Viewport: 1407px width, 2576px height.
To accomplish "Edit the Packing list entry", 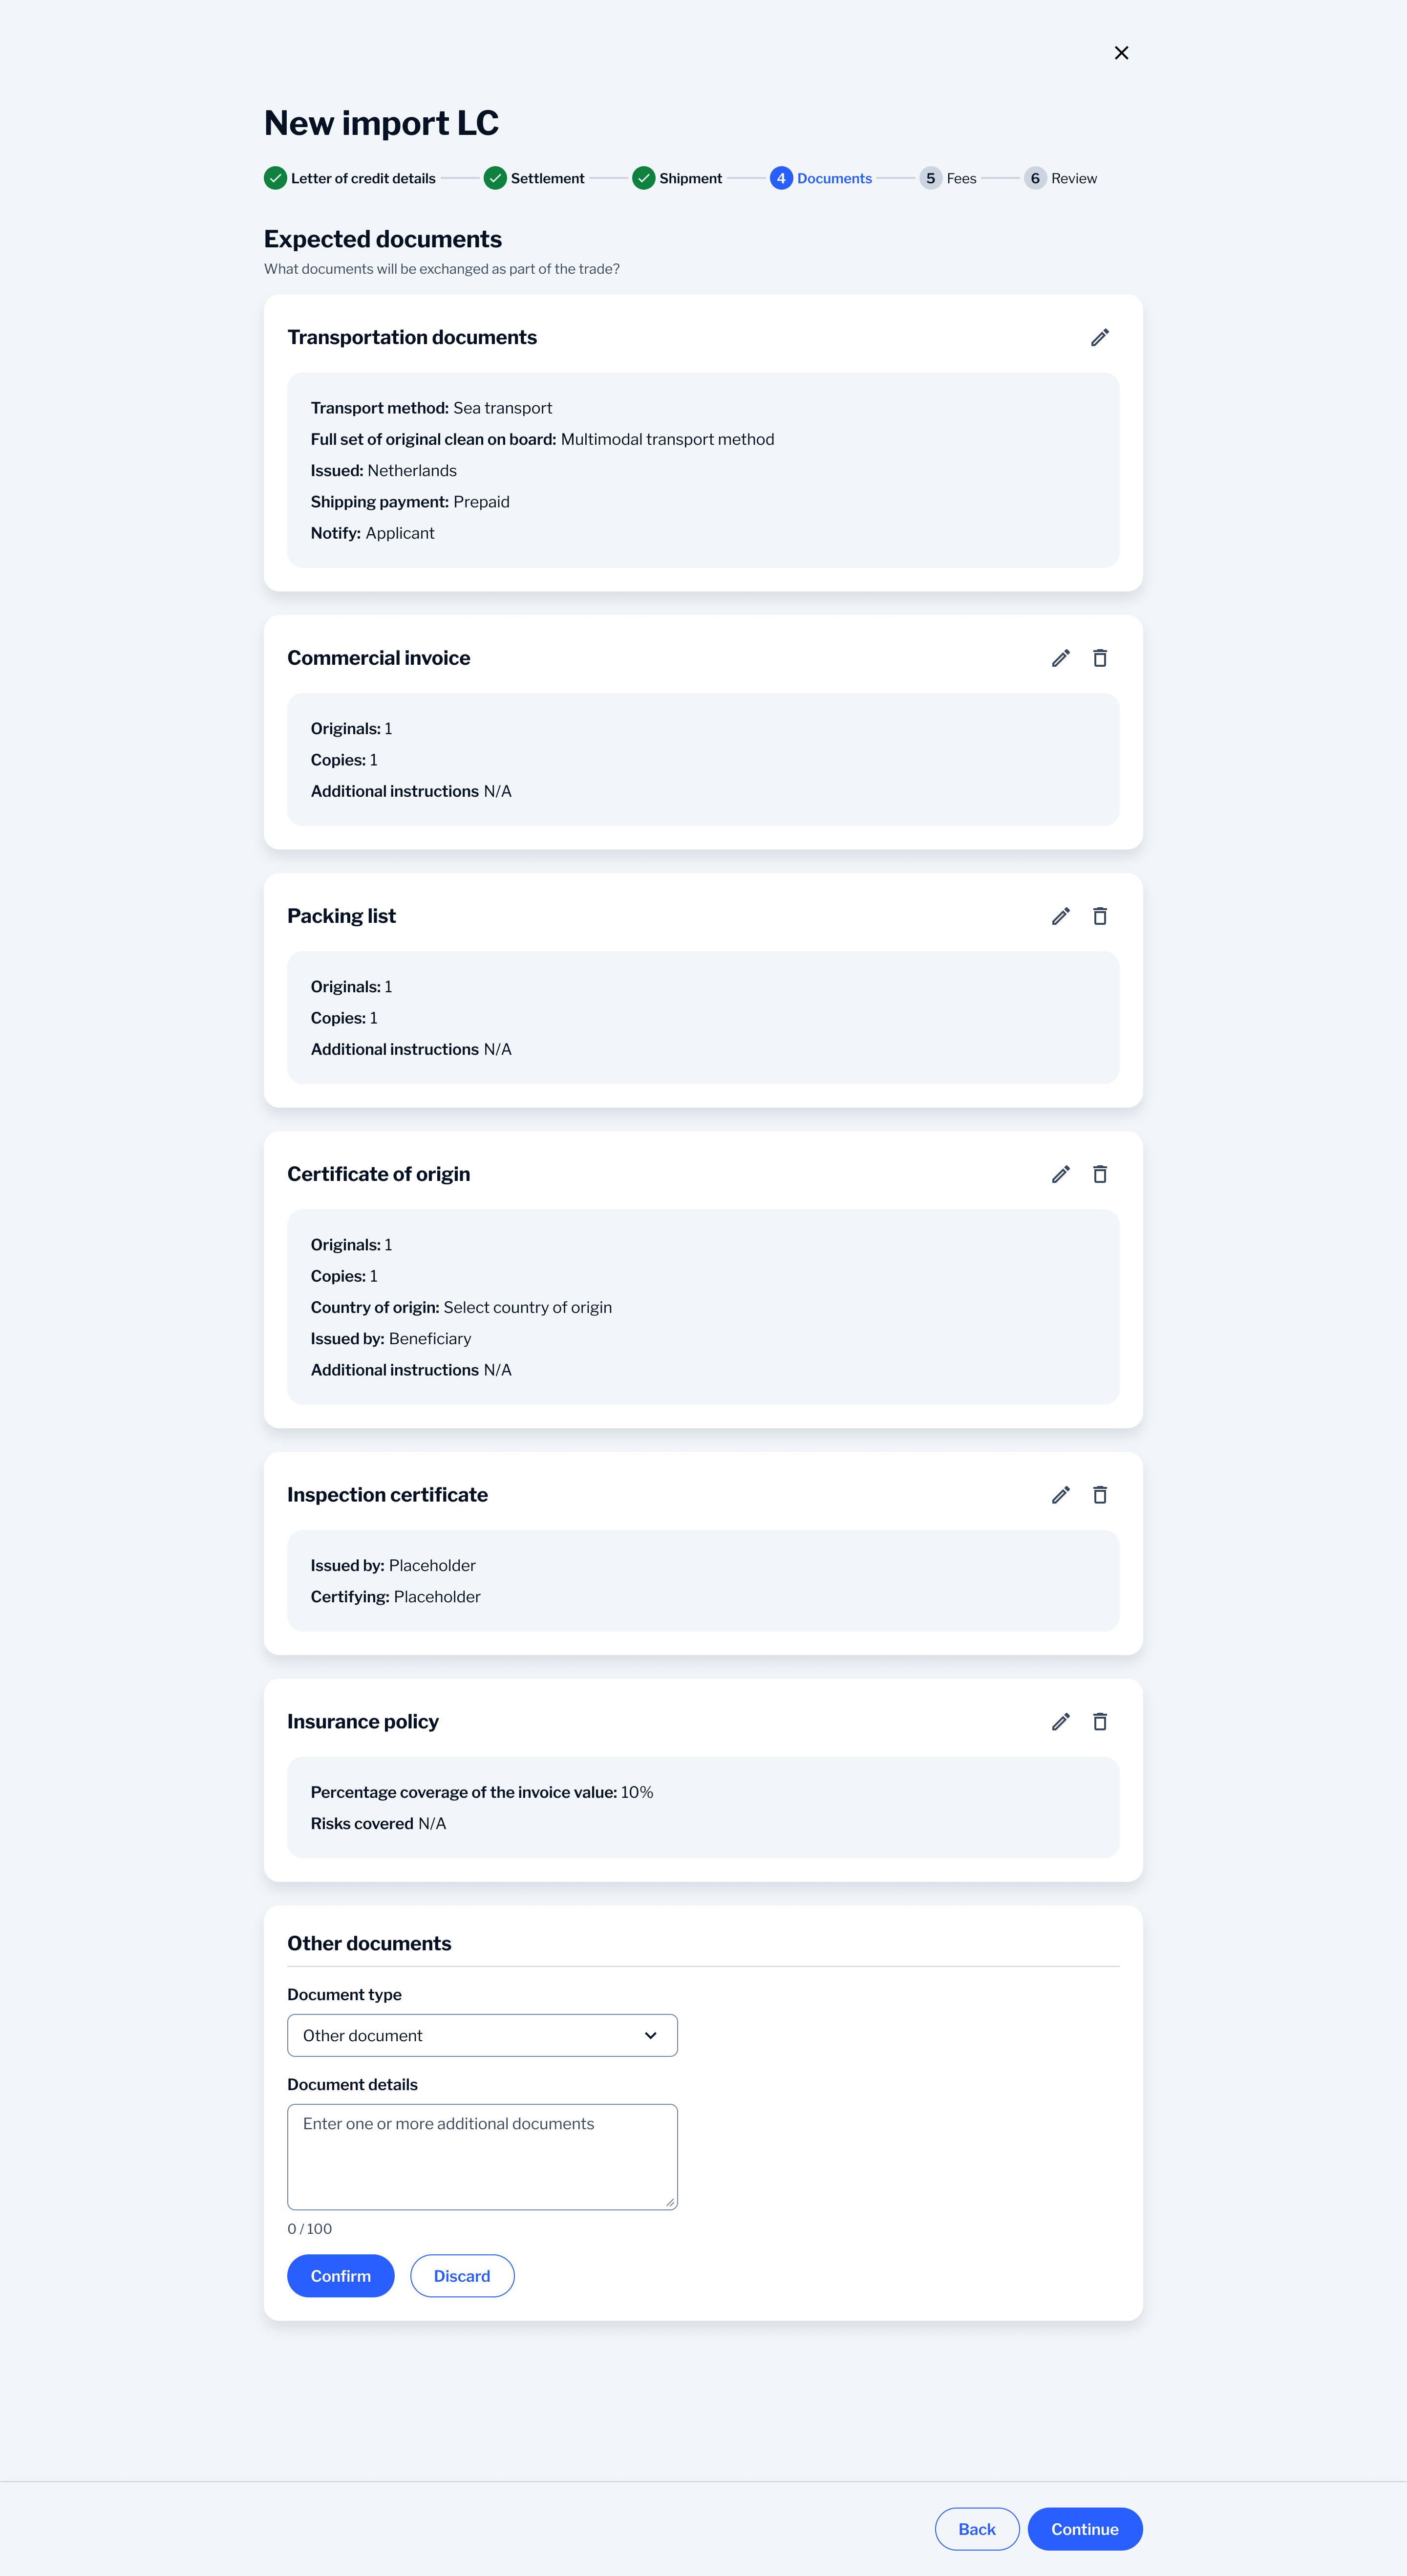I will click(1059, 915).
